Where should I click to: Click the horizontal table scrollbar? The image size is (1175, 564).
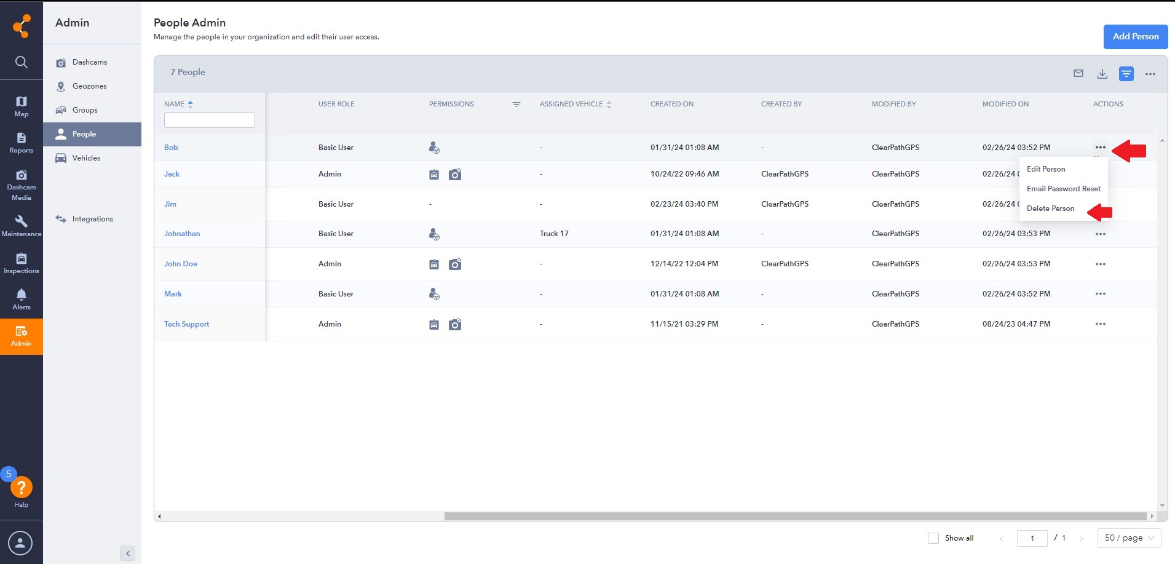point(795,517)
